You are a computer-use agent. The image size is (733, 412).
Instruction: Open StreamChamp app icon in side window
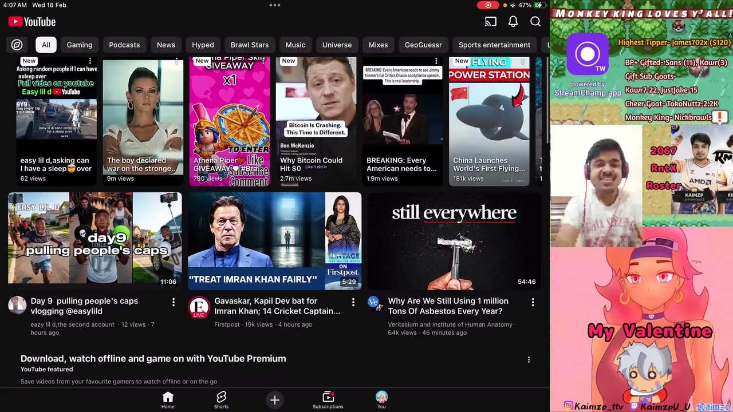coord(588,54)
